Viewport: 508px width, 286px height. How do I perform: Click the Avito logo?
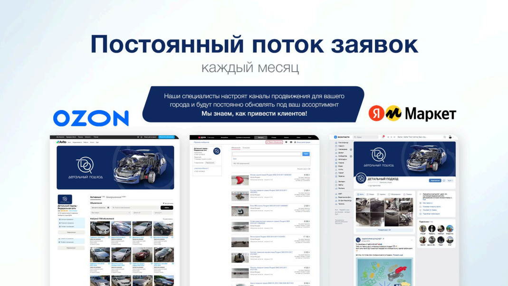[61, 142]
